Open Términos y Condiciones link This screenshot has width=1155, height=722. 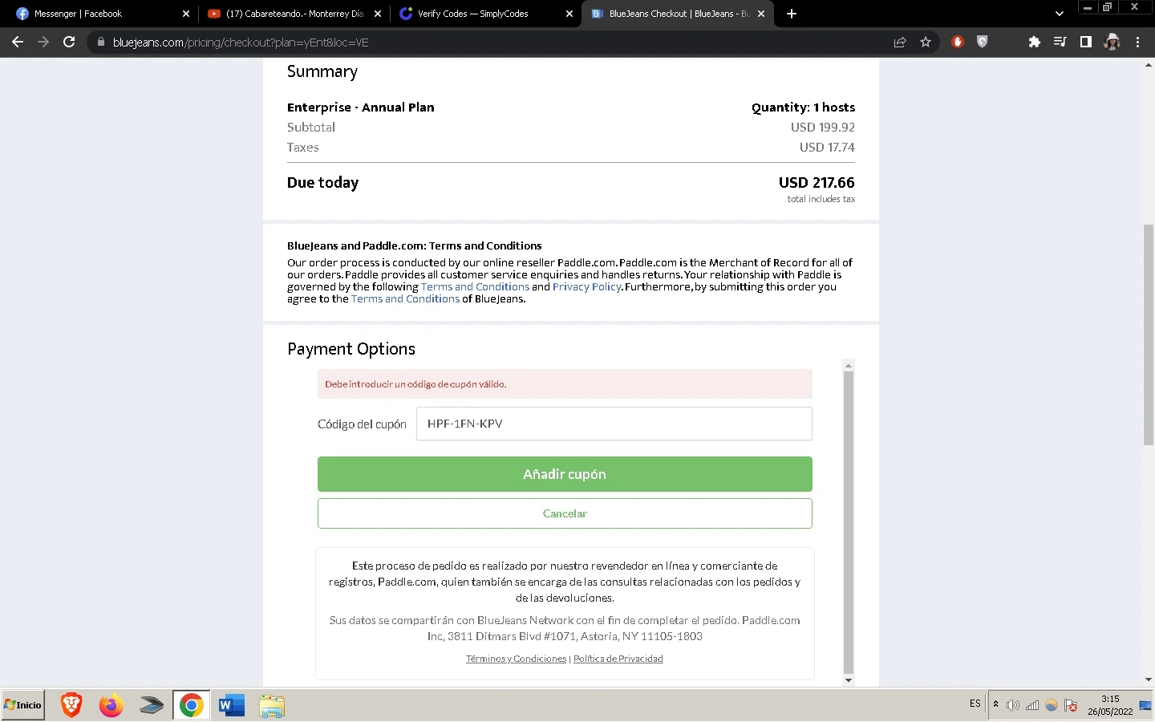point(516,659)
